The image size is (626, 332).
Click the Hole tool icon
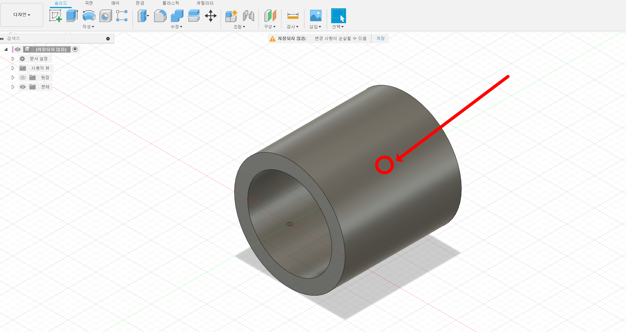click(x=106, y=16)
